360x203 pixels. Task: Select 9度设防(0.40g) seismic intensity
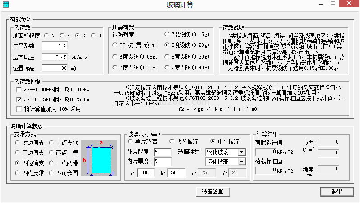pyautogui.click(x=167, y=68)
